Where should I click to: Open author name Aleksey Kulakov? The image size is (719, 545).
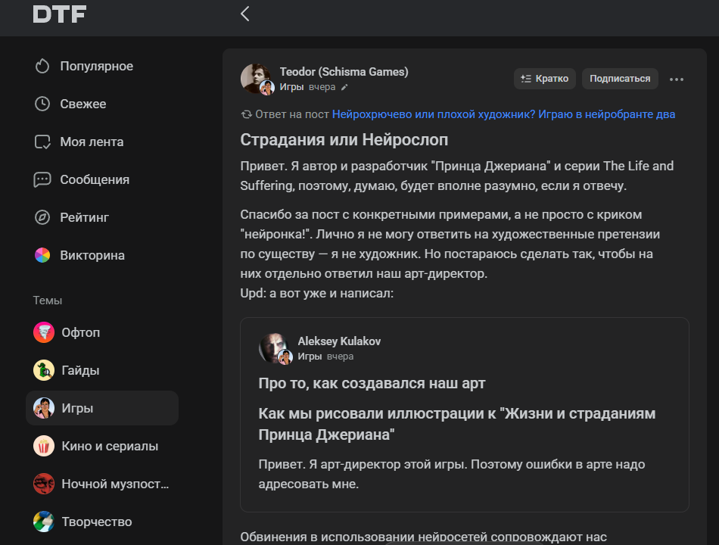pyautogui.click(x=339, y=341)
